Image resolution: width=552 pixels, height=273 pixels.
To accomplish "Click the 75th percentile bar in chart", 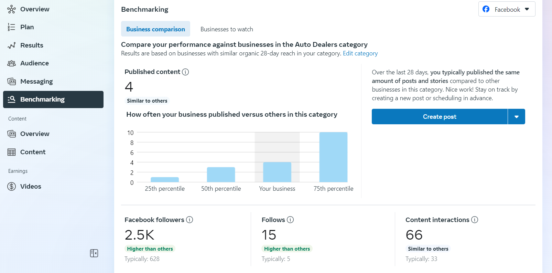I will 333,157.
